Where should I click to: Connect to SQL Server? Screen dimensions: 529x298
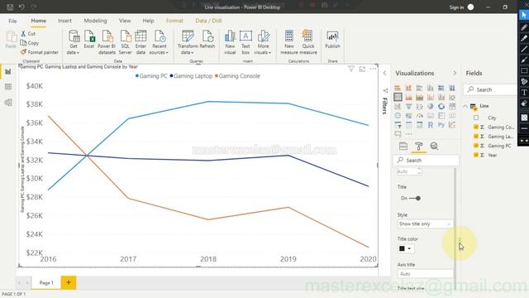(125, 42)
